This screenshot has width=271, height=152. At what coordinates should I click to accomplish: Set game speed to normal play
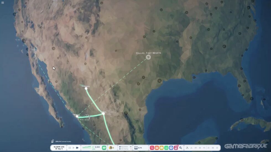tap(74, 148)
